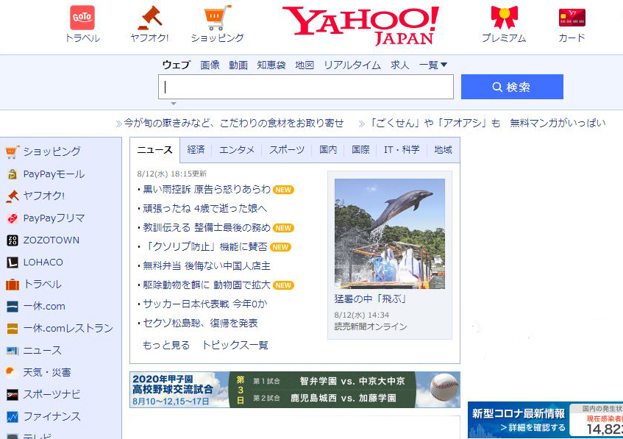The image size is (623, 439).
Task: Click the LOHACO sidebar icon
Action: click(12, 263)
